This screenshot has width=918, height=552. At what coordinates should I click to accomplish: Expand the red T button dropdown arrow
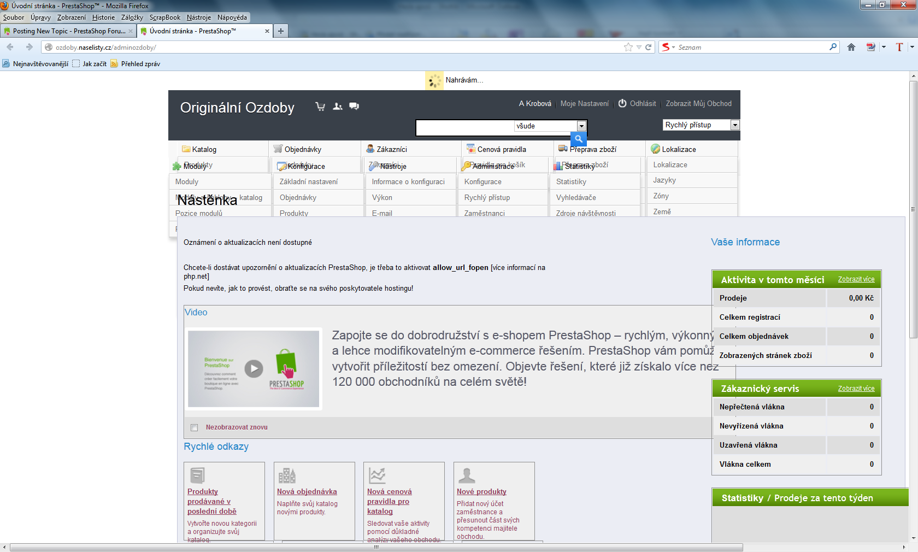pos(912,47)
